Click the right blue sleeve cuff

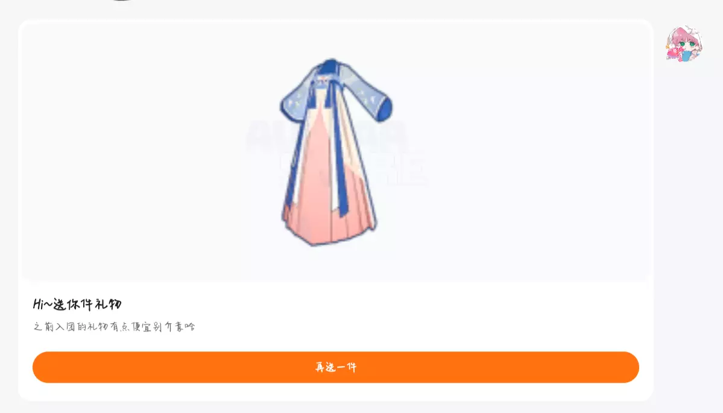(384, 110)
